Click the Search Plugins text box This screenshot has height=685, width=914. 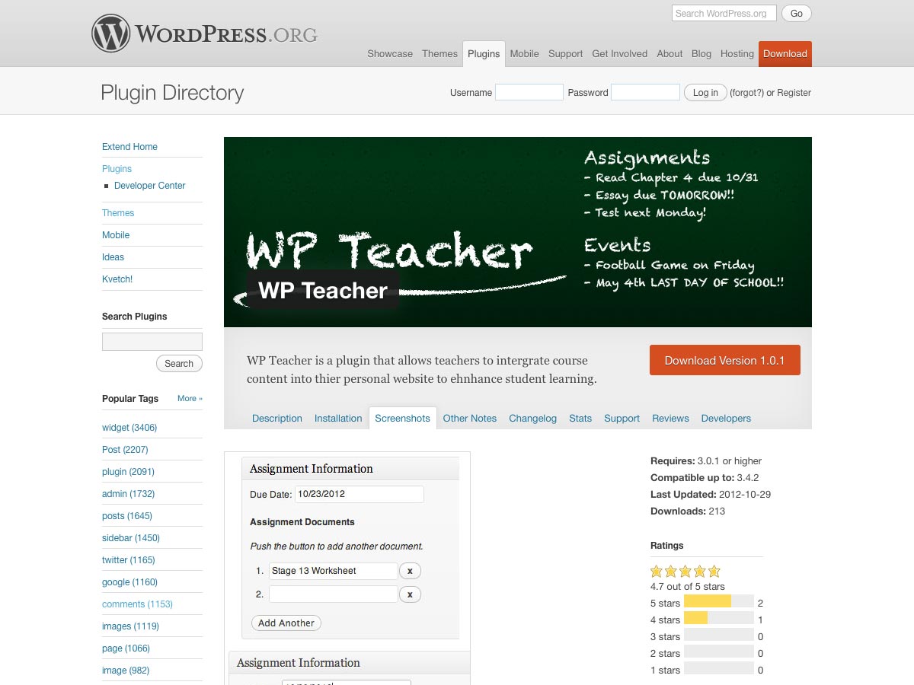click(x=152, y=342)
